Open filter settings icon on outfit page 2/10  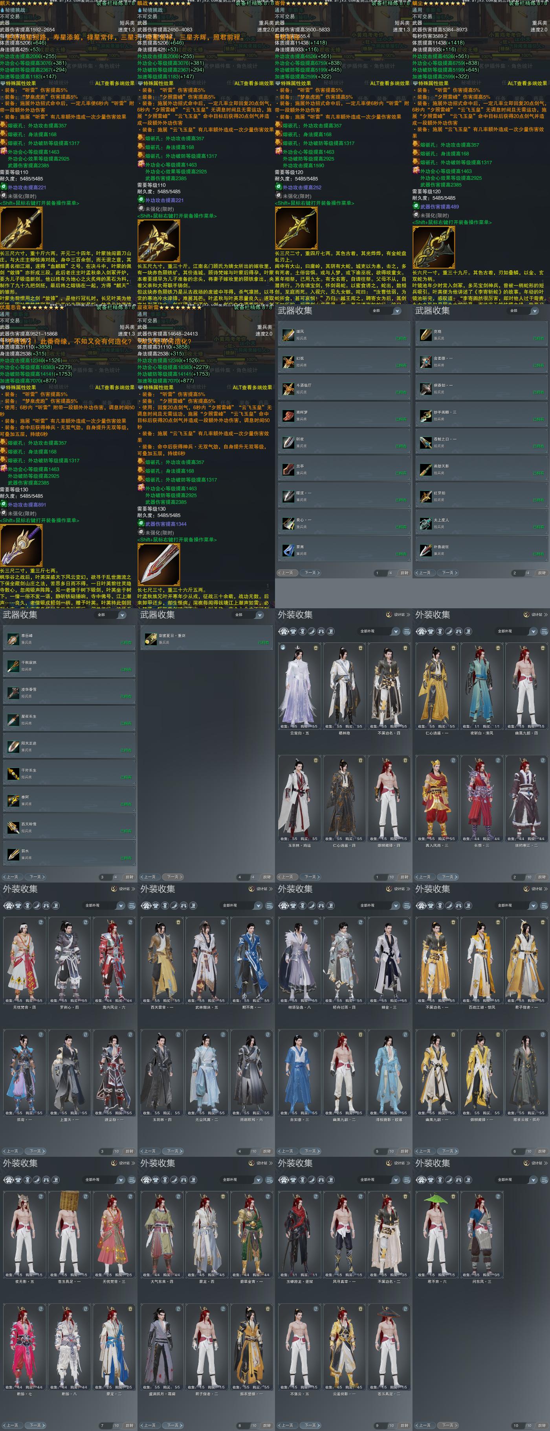click(544, 631)
